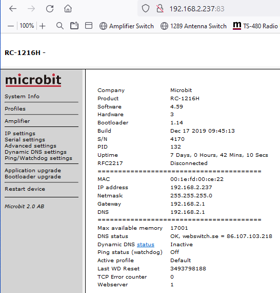View insecure connection padlock info

160,8
